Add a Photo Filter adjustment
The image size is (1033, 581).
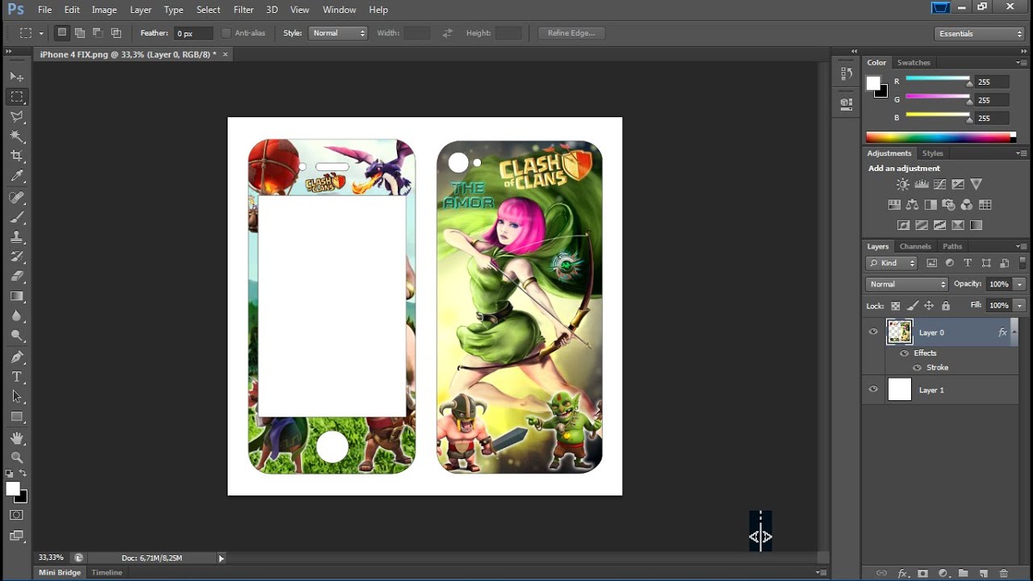click(948, 205)
